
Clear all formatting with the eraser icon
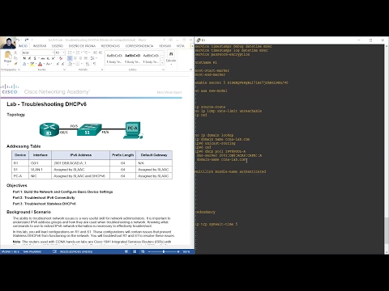coord(61,58)
